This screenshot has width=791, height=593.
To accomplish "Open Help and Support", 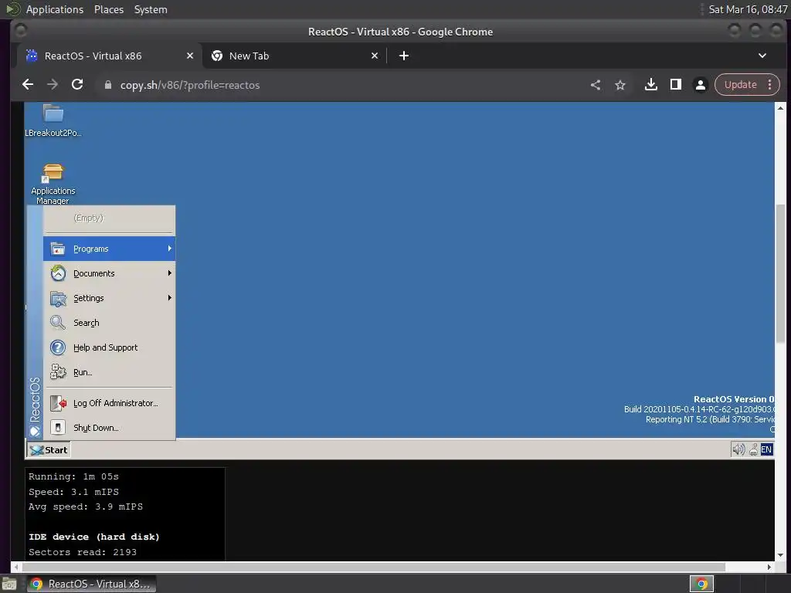I will click(x=109, y=347).
